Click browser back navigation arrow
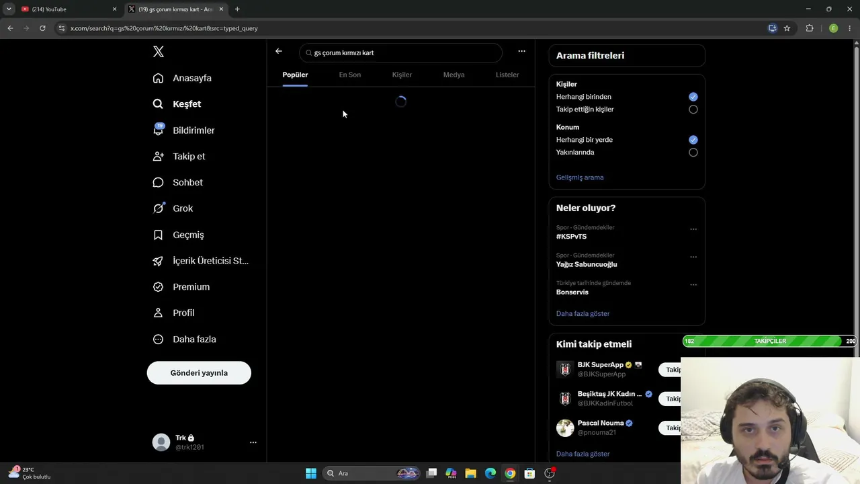The width and height of the screenshot is (860, 484). 10,28
